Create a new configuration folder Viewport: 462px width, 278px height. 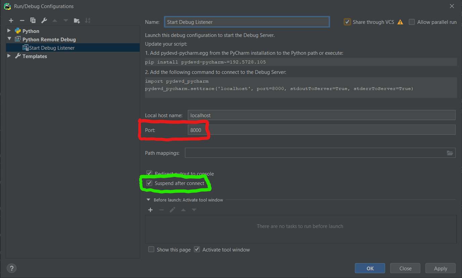[77, 20]
